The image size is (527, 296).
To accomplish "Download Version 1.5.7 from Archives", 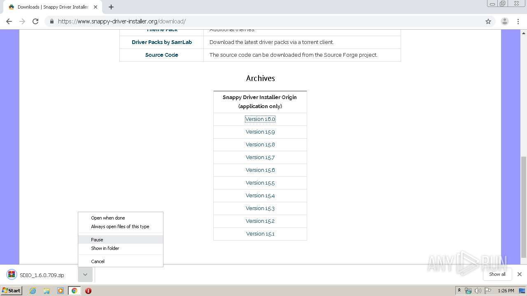I will tap(260, 157).
